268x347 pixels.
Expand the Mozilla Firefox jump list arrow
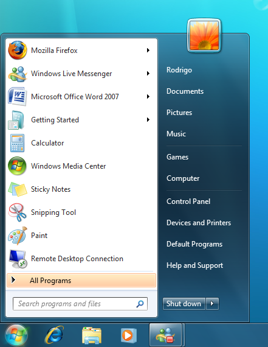click(148, 51)
